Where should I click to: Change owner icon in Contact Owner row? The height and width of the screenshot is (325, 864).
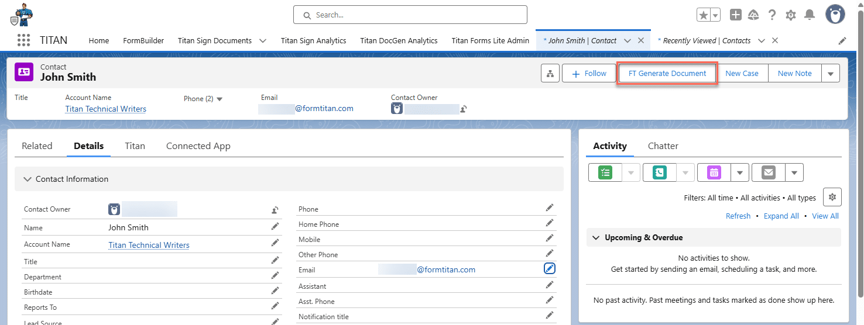[275, 210]
